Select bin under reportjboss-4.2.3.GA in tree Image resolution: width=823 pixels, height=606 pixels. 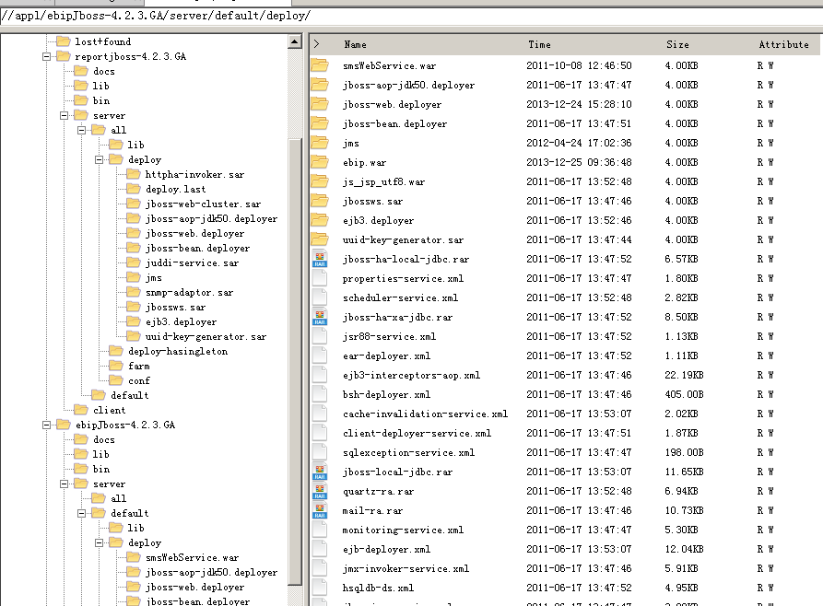coord(101,100)
